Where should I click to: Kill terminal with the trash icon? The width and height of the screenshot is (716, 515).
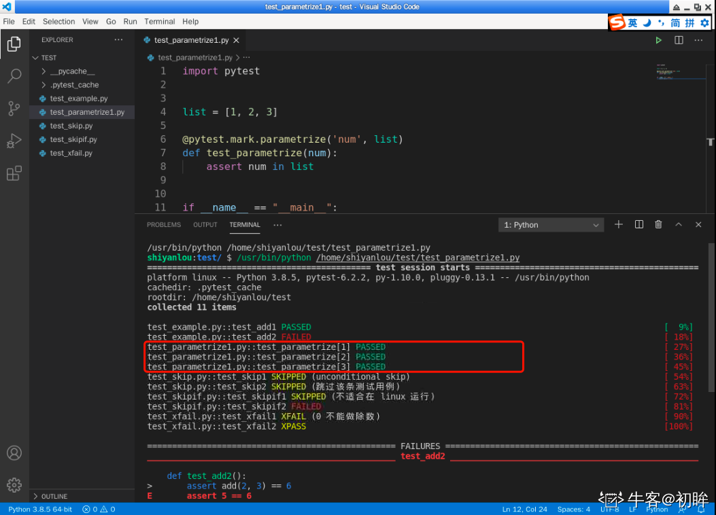click(658, 224)
